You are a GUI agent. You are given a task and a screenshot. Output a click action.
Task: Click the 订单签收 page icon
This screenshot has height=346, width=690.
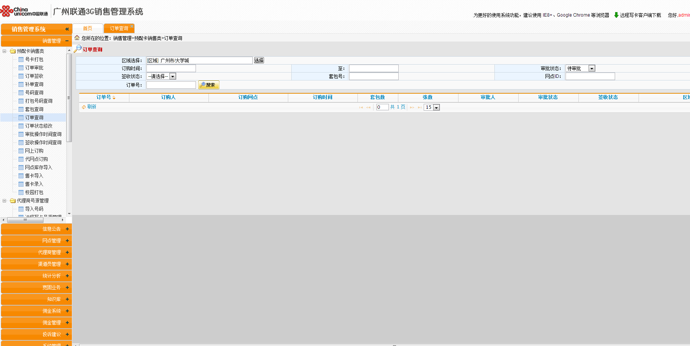pos(21,76)
